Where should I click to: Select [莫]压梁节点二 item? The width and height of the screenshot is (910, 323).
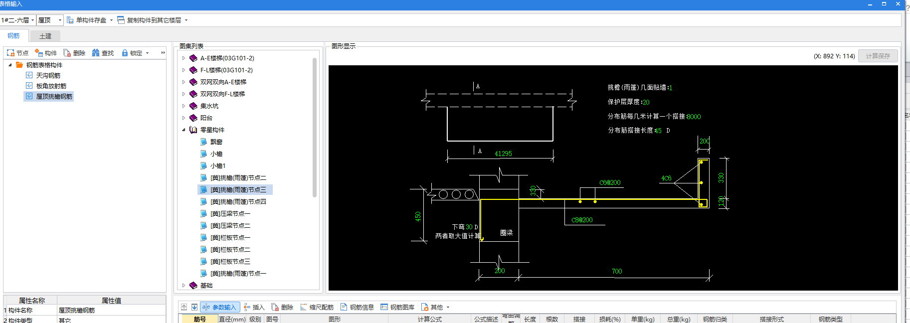(x=230, y=226)
